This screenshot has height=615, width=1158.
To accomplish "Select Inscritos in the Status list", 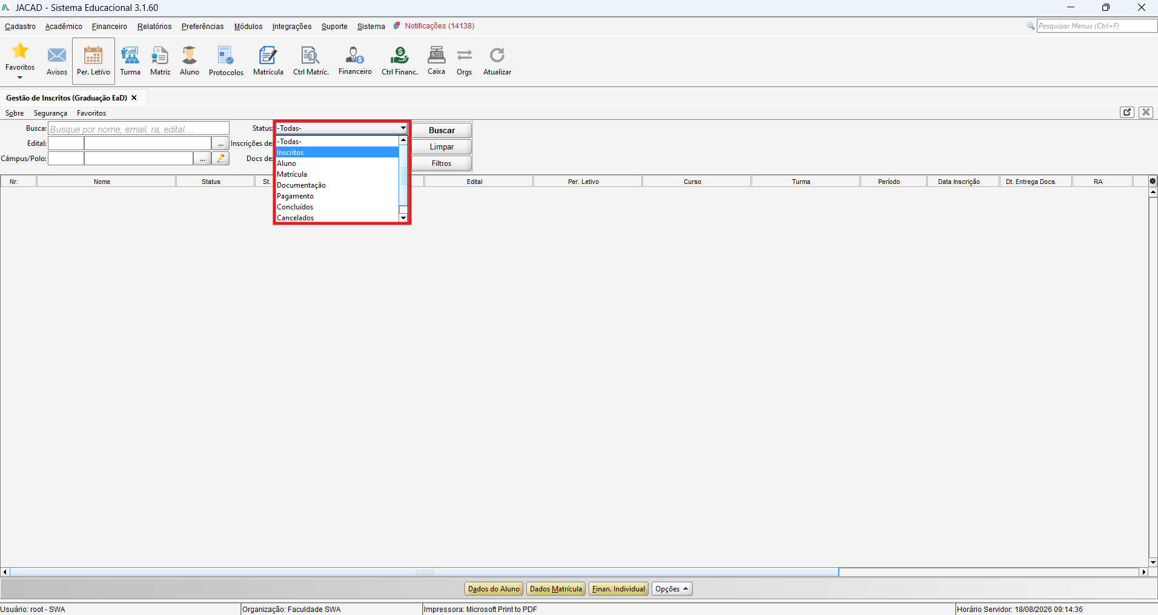I will click(x=337, y=153).
